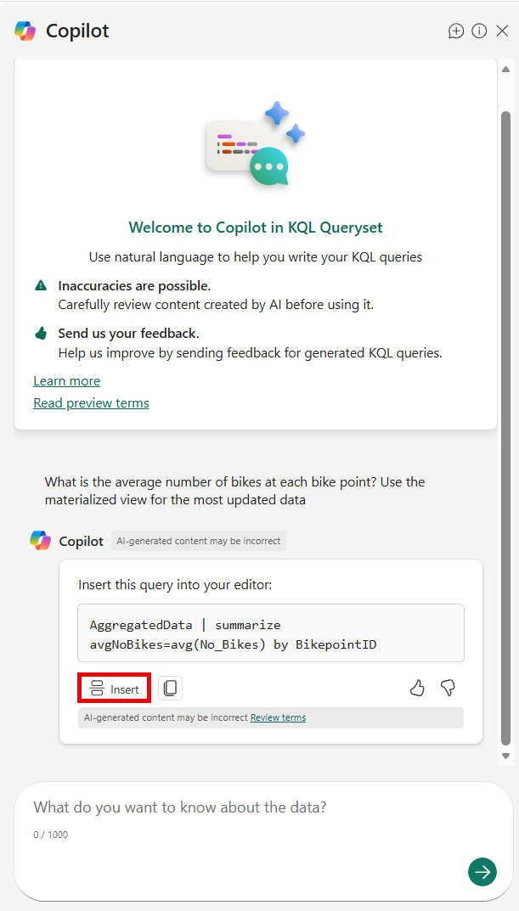519x911 pixels.
Task: Click the 'Send us your feedback.' text
Action: click(x=128, y=334)
